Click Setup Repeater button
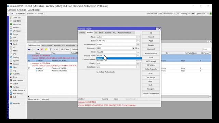 click(151, 69)
